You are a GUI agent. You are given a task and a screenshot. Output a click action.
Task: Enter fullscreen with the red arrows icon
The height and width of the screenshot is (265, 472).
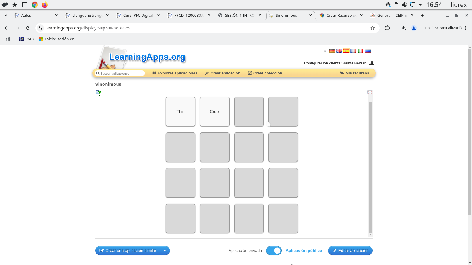tap(370, 92)
